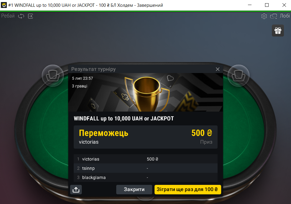Screen dimensions: 291x204
Task: Open the multi-table window dropdown icon
Action: [x=274, y=16]
